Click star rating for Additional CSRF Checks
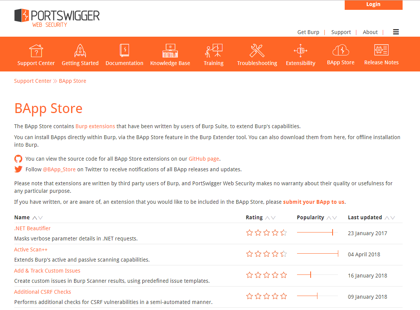 pyautogui.click(x=266, y=296)
